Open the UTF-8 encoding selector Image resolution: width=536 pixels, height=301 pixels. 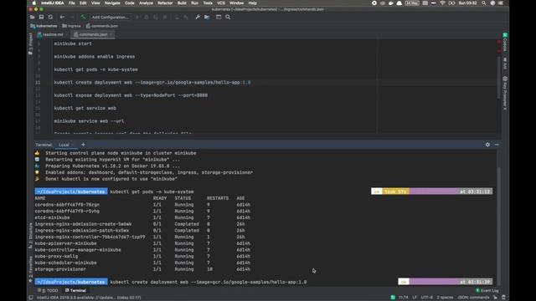pyautogui.click(x=426, y=298)
